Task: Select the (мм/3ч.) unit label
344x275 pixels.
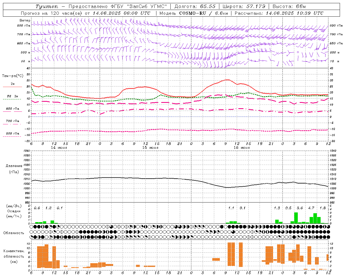Action: 14,206
